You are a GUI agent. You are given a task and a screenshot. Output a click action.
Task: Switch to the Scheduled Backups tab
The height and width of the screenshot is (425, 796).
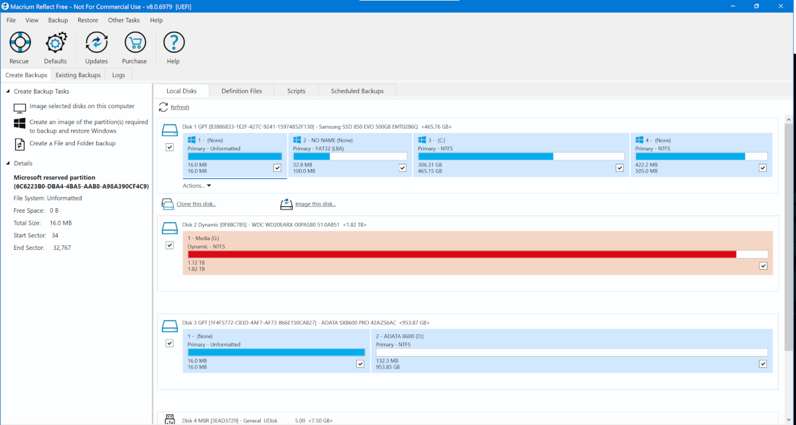pyautogui.click(x=357, y=91)
